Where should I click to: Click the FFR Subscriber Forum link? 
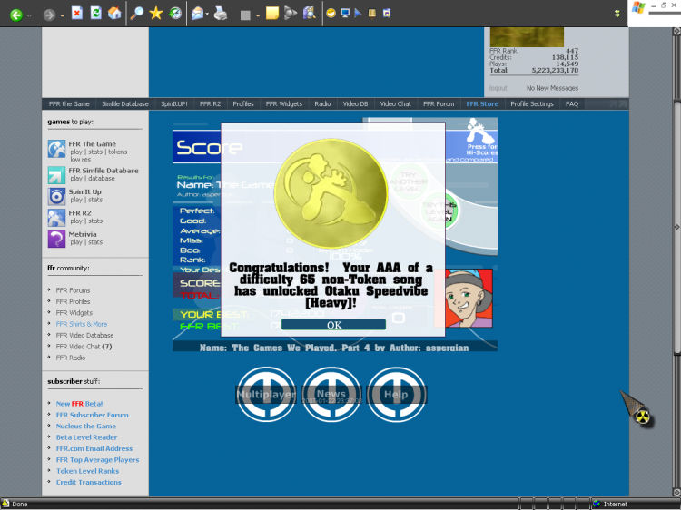coord(92,415)
